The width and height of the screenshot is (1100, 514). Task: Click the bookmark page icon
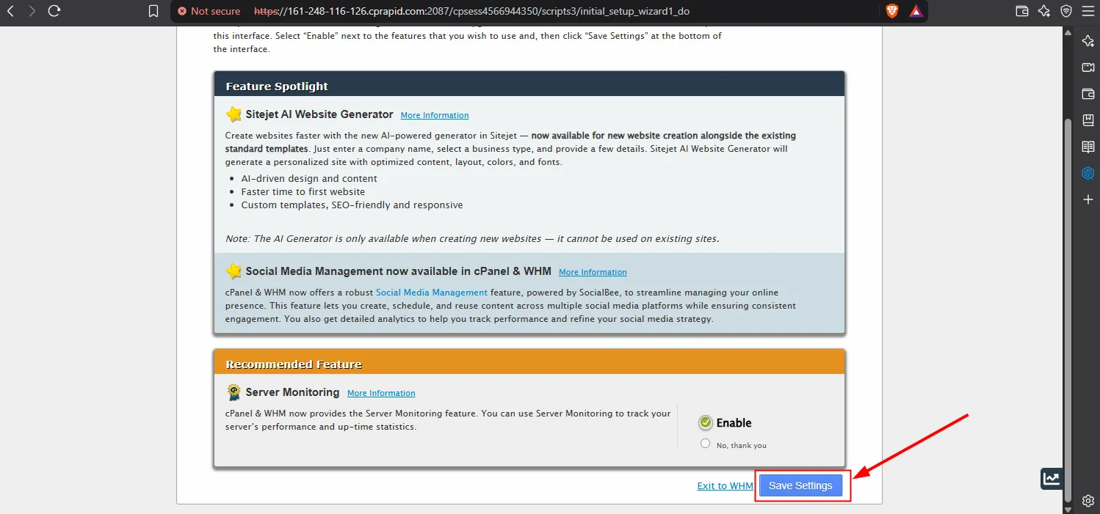pyautogui.click(x=153, y=11)
